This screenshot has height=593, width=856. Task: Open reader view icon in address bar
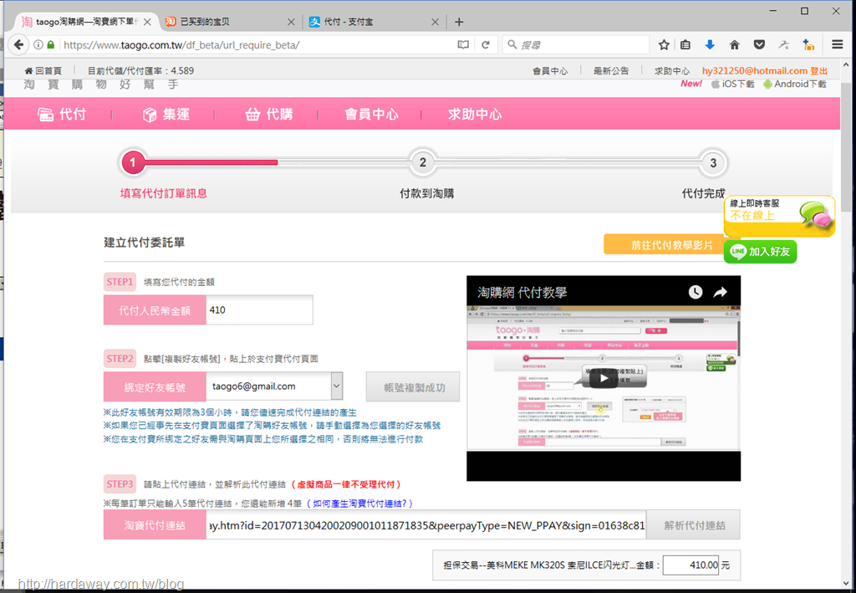pyautogui.click(x=463, y=45)
